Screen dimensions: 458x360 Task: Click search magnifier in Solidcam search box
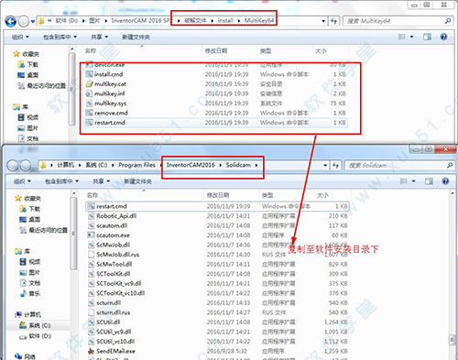tap(450, 165)
